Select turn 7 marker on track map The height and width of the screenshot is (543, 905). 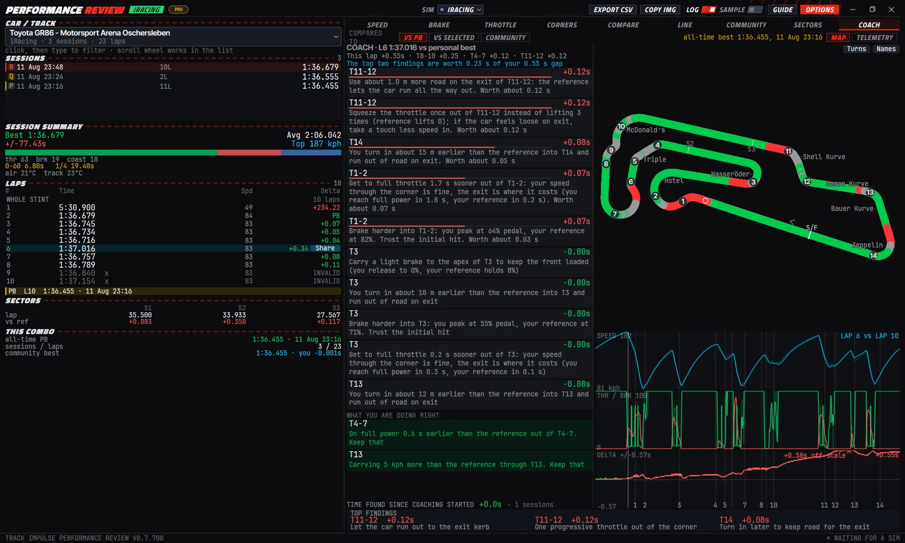pos(615,214)
